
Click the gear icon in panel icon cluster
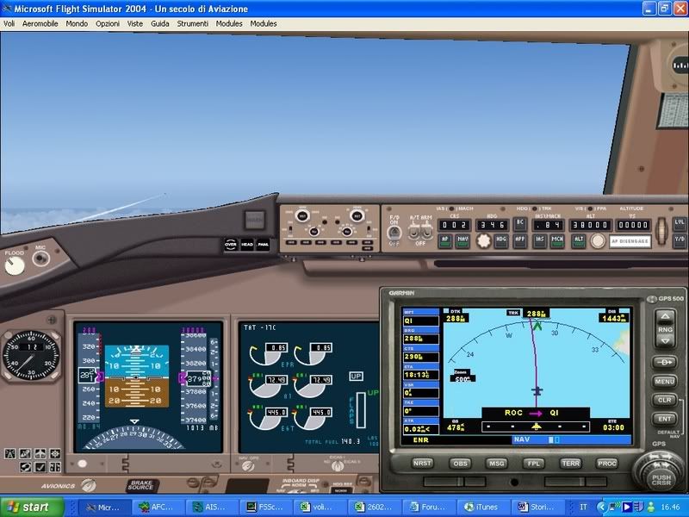click(55, 453)
